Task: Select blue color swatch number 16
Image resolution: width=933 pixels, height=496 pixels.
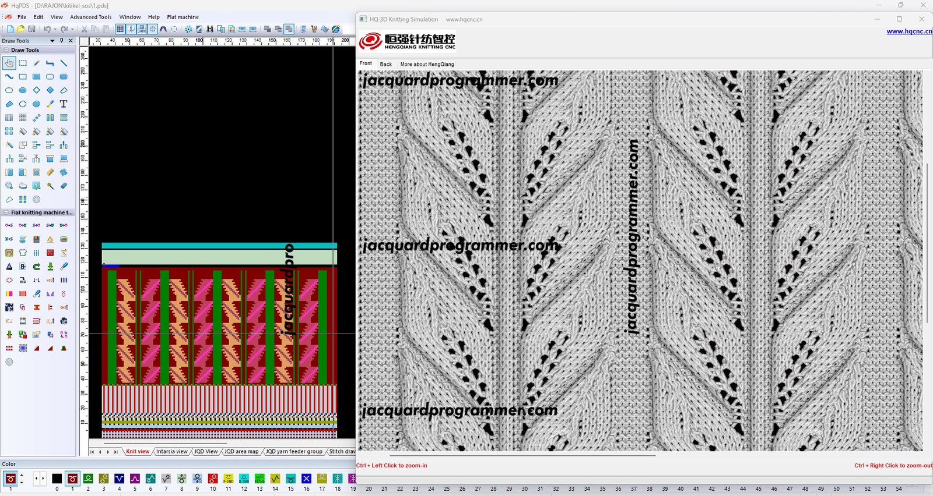Action: pyautogui.click(x=306, y=479)
